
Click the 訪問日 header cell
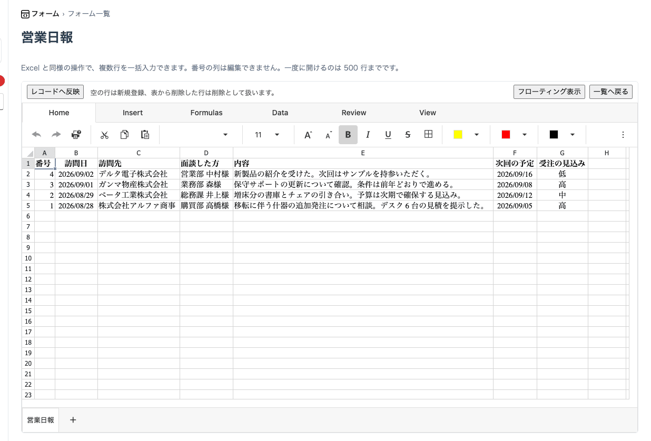(76, 163)
